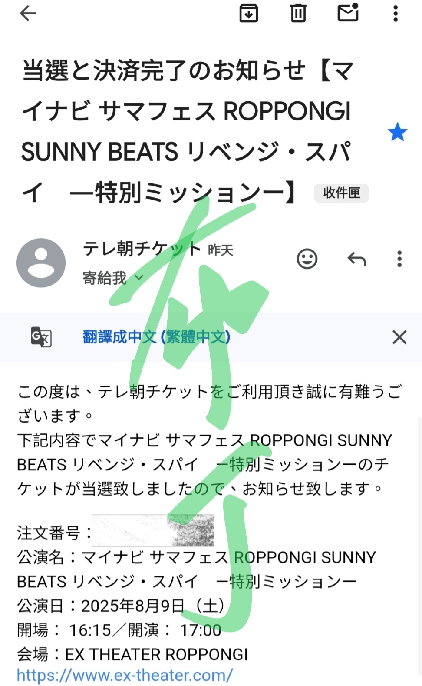Image resolution: width=422 pixels, height=686 pixels.
Task: Open the top-right overflow menu
Action: click(x=396, y=13)
